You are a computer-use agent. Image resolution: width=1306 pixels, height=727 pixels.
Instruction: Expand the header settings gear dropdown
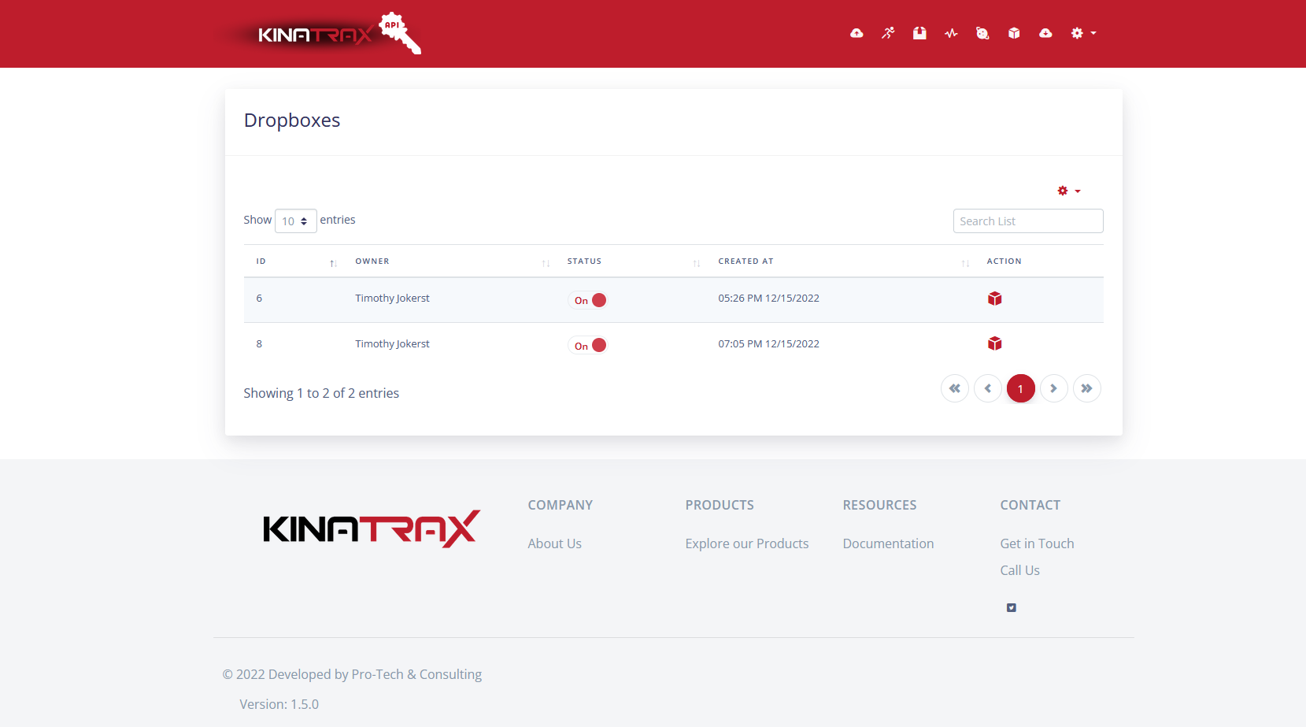[x=1083, y=33]
